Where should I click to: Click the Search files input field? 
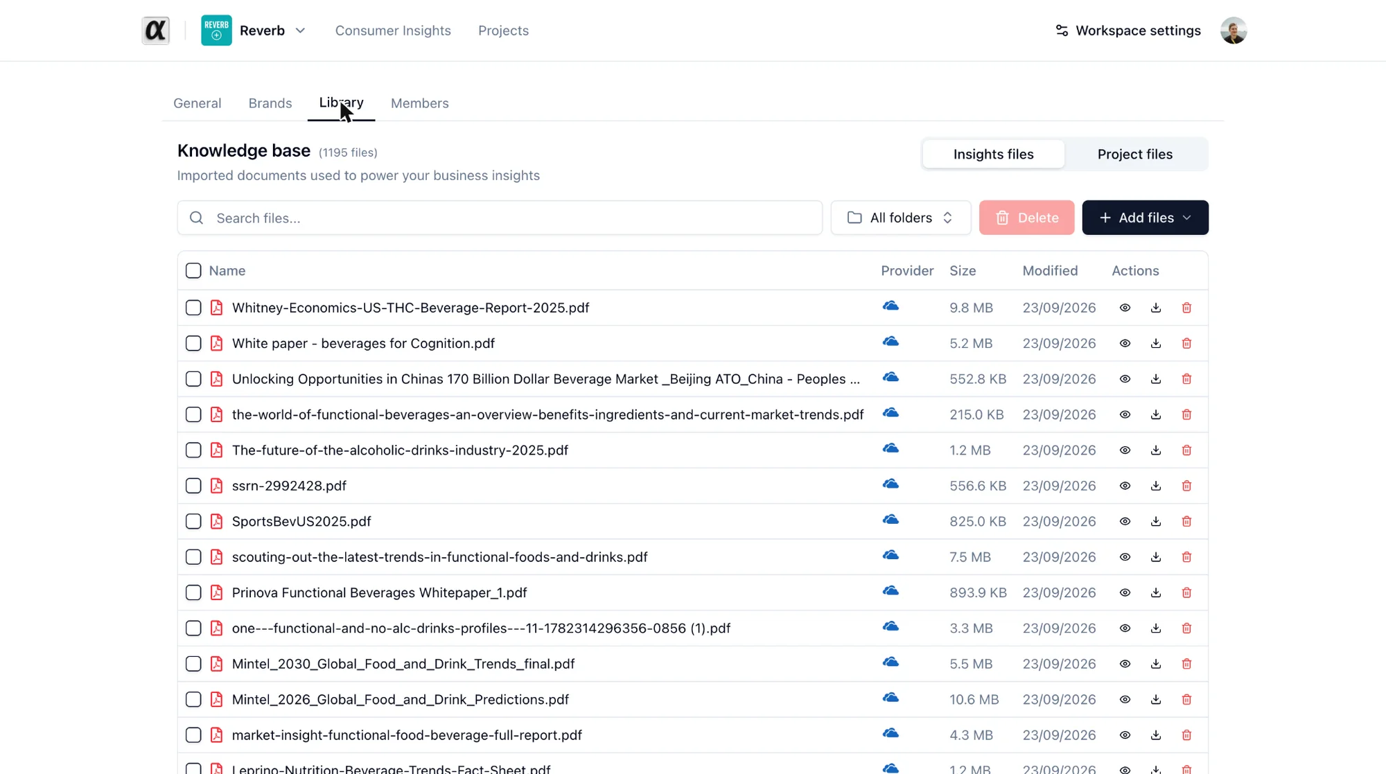pos(500,218)
